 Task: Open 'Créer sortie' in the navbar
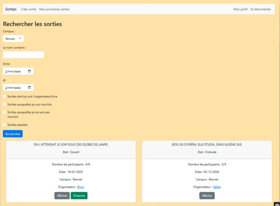coord(29,9)
